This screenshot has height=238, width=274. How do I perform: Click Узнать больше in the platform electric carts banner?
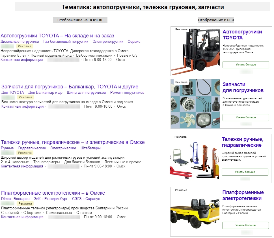pyautogui.click(x=245, y=225)
